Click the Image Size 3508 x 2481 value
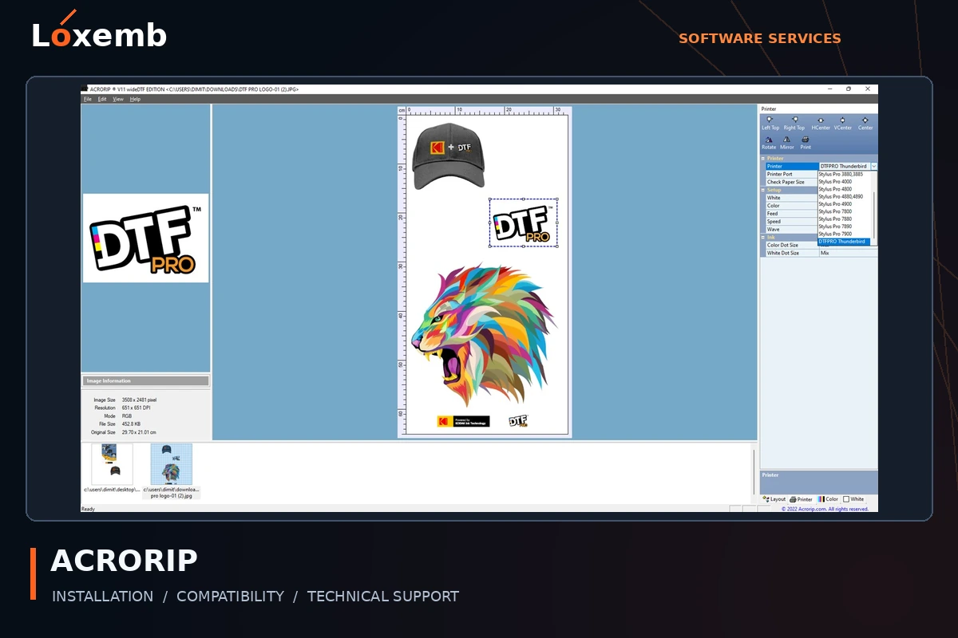 coord(139,400)
